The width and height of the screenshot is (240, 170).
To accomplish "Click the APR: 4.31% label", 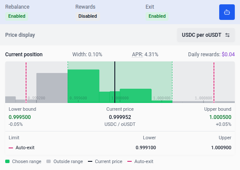I will pyautogui.click(x=145, y=55).
